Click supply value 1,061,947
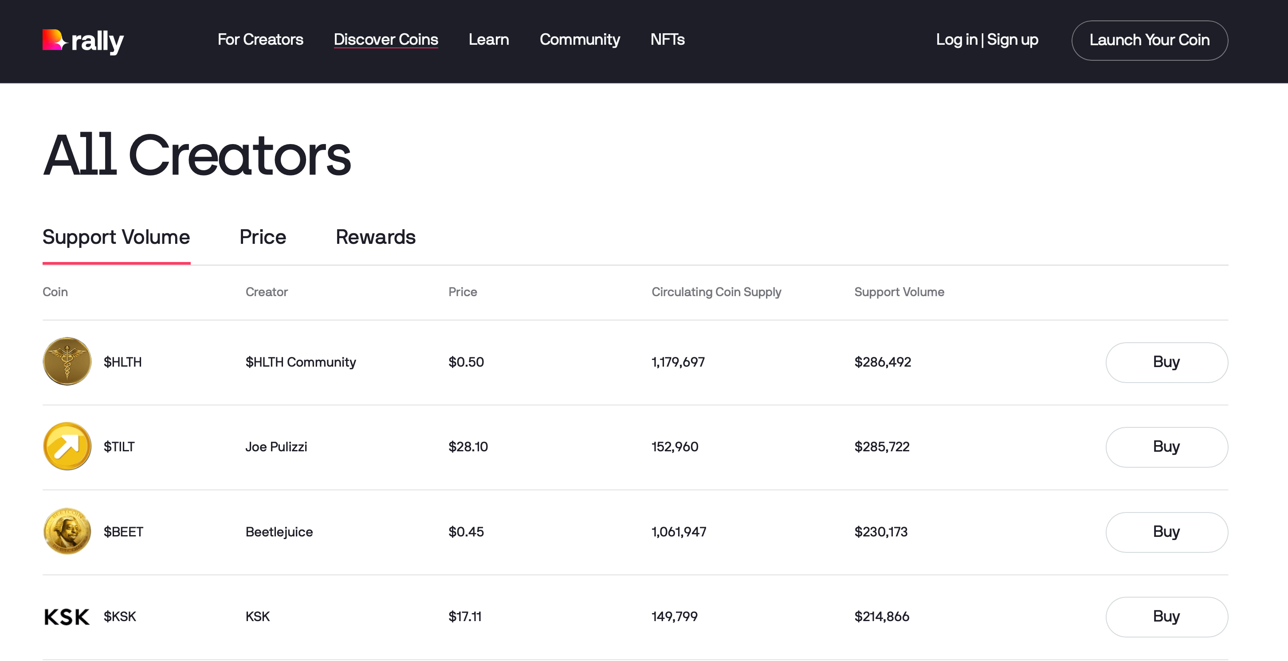 (x=679, y=532)
